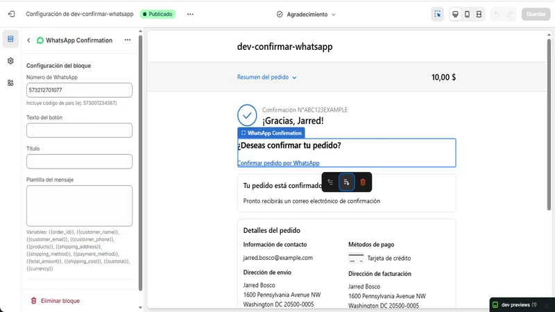Image resolution: width=555 pixels, height=312 pixels.
Task: Open the apps icon in sidebar
Action: click(10, 83)
